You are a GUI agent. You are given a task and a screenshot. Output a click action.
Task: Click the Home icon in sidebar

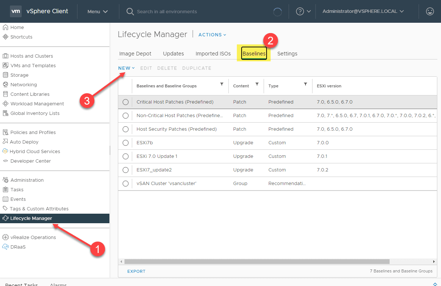click(x=6, y=28)
